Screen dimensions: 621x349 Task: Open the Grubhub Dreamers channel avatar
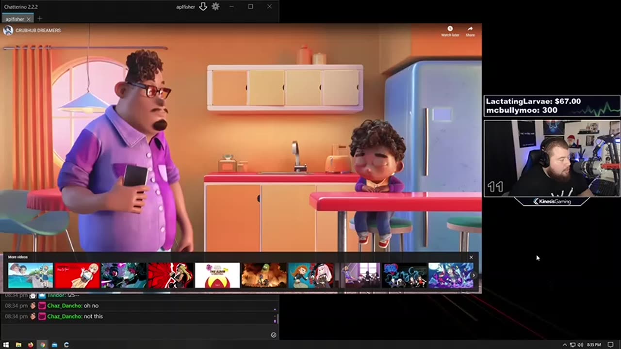[x=8, y=31]
